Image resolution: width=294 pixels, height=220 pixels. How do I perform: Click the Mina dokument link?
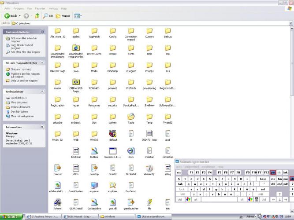tap(19, 103)
